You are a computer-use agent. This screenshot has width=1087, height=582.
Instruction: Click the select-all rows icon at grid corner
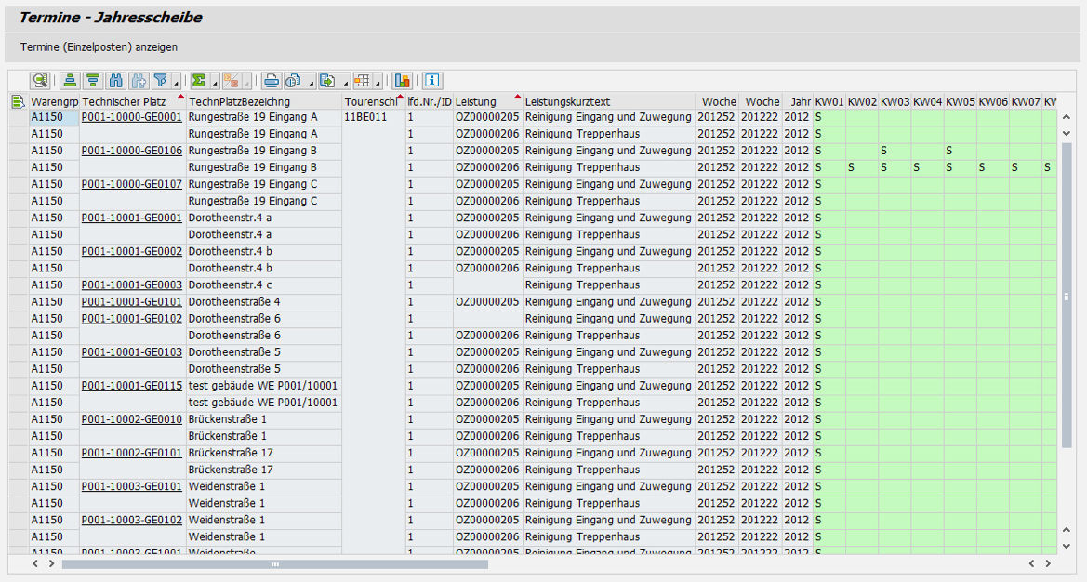click(18, 101)
